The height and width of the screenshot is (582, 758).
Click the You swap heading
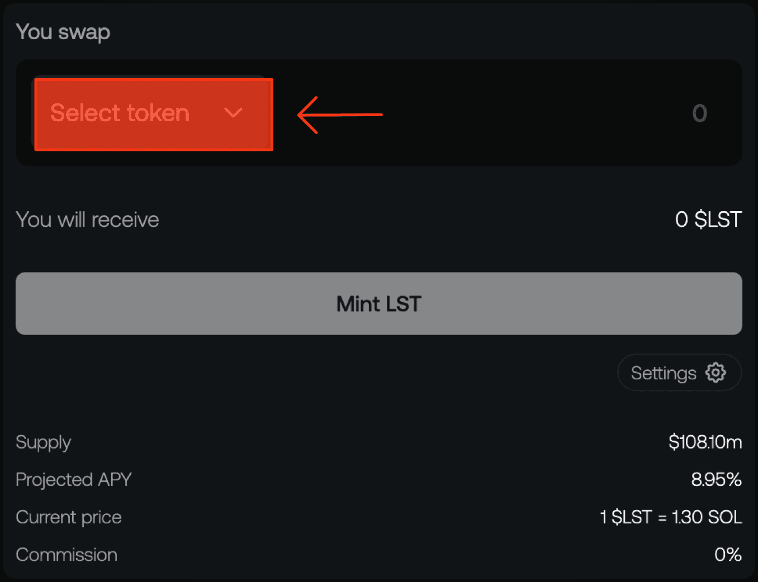point(63,32)
